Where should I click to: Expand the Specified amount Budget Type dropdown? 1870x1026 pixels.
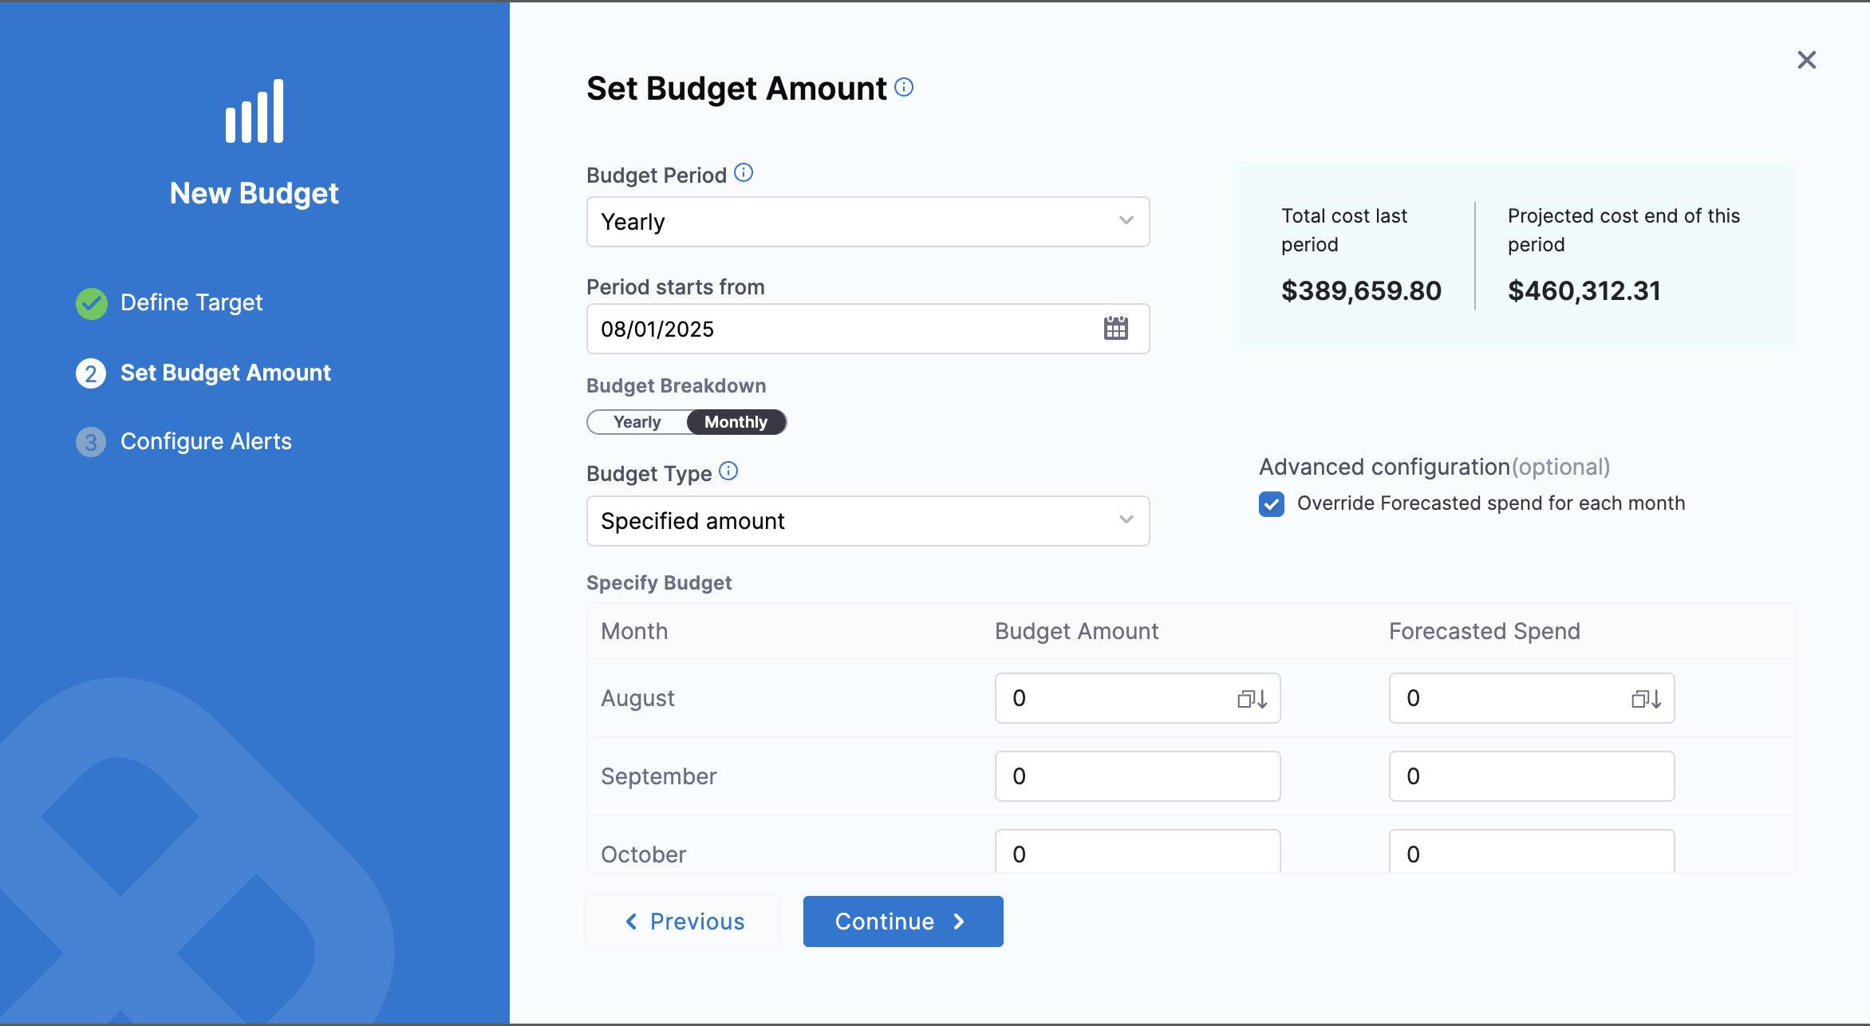(867, 521)
